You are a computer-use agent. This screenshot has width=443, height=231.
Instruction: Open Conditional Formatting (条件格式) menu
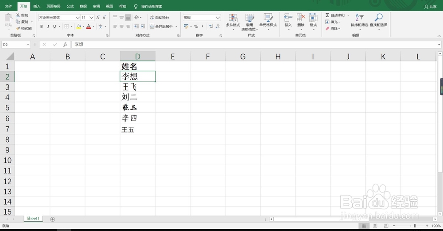tap(233, 21)
